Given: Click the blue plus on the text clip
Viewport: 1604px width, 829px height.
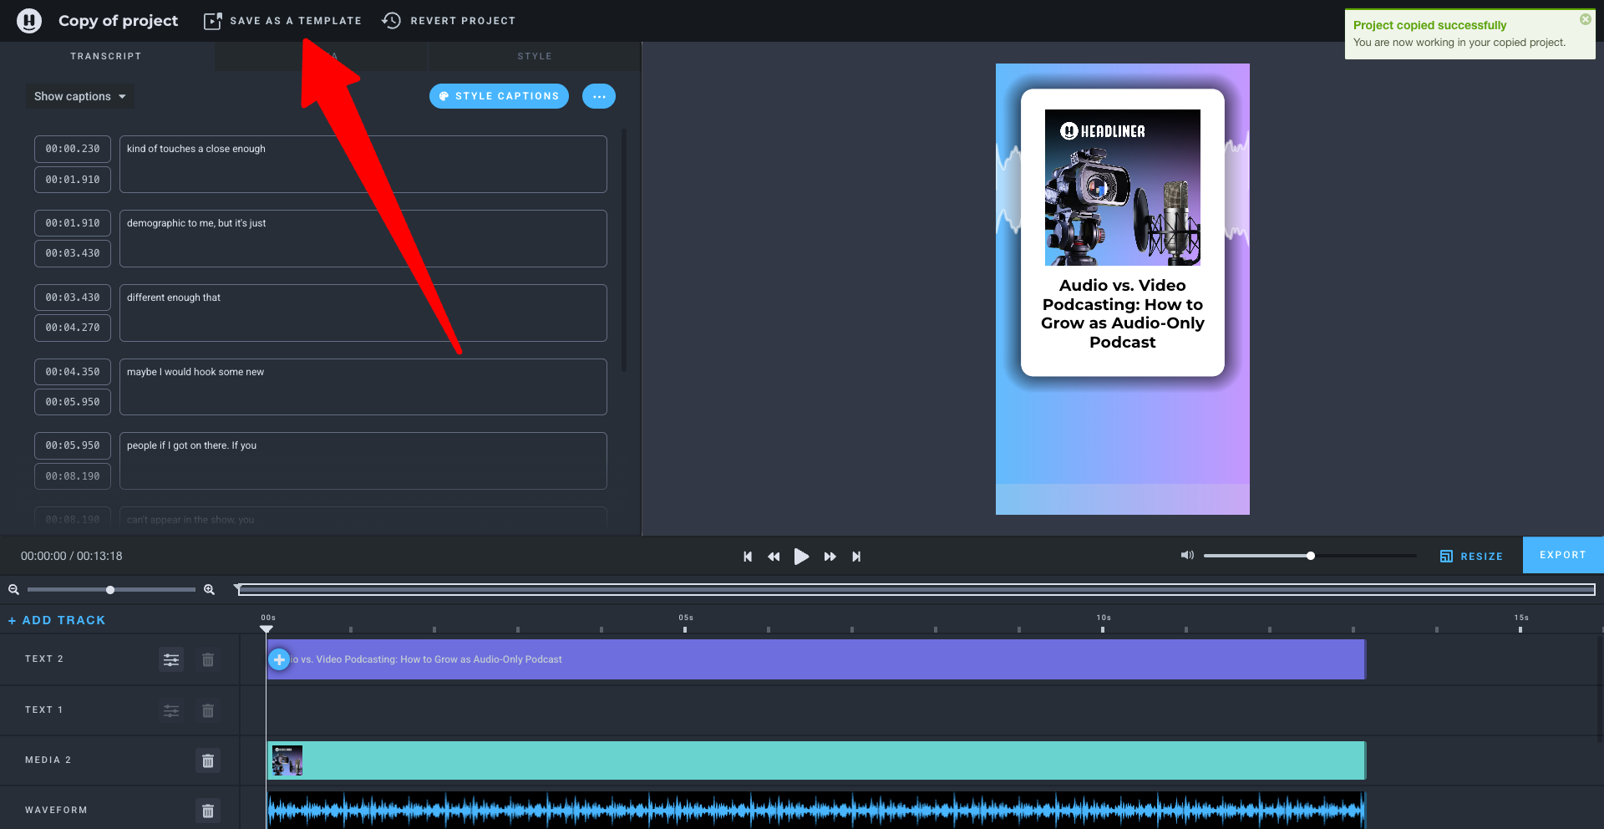Looking at the screenshot, I should pyautogui.click(x=279, y=659).
